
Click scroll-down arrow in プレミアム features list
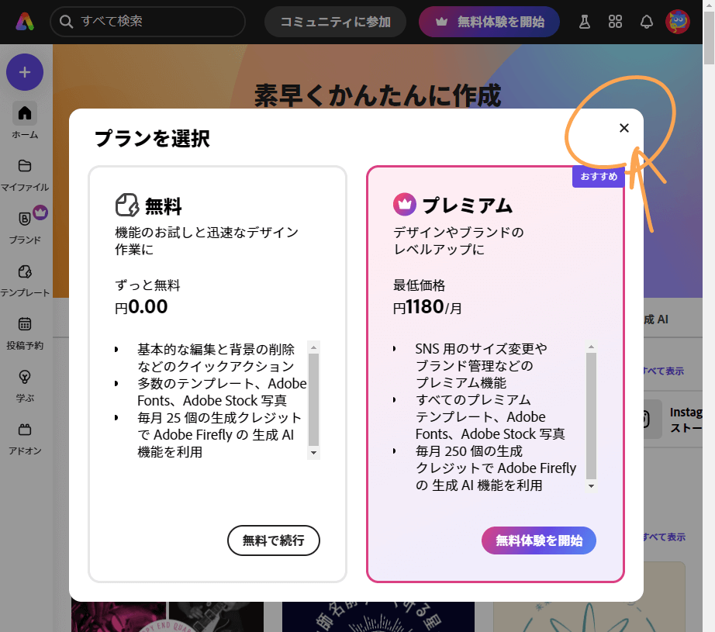(x=592, y=485)
